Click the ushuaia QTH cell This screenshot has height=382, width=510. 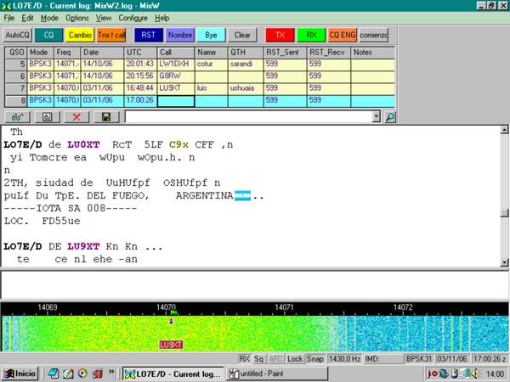tap(246, 88)
